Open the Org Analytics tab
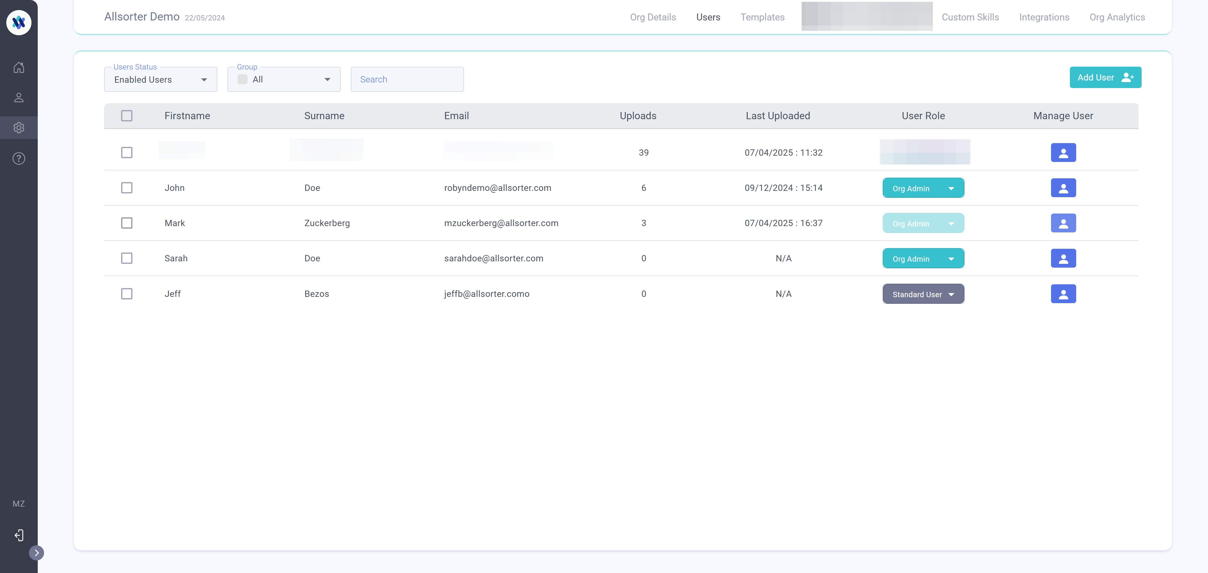This screenshot has height=573, width=1208. coord(1117,17)
